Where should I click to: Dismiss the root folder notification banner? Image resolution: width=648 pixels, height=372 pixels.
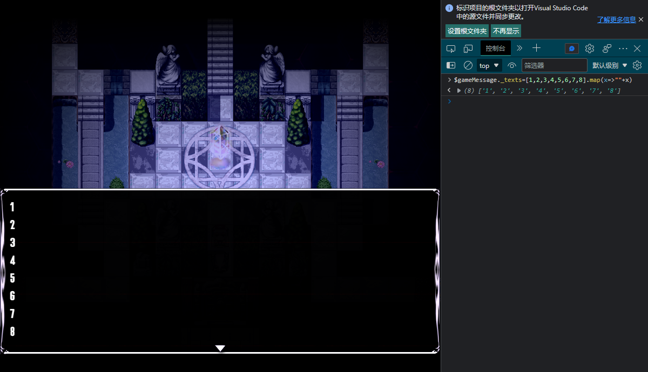pos(641,19)
